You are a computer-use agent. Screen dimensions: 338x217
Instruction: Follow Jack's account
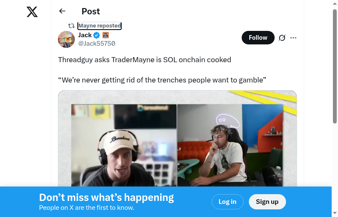click(258, 38)
